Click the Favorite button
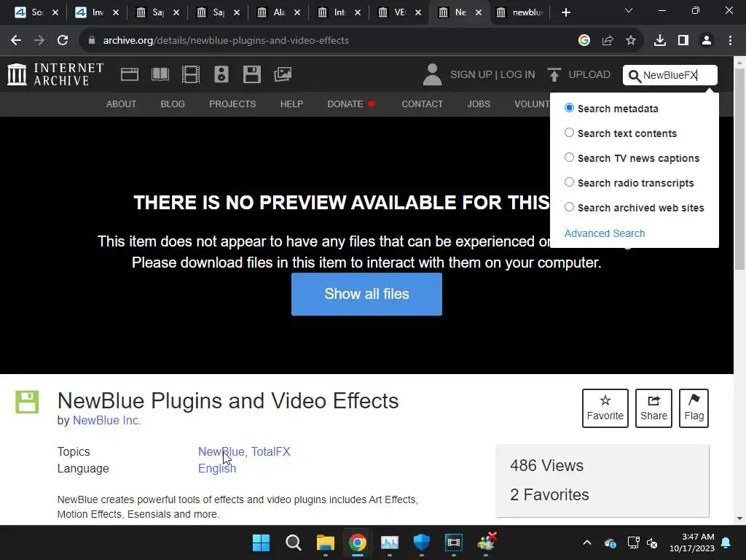Screen dimensions: 746x560 pyautogui.click(x=605, y=408)
